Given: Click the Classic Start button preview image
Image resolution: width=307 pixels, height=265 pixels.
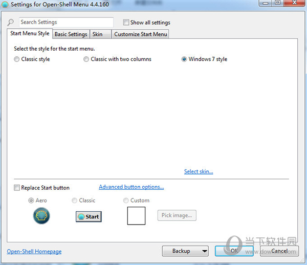Looking at the screenshot, I should coord(89,217).
